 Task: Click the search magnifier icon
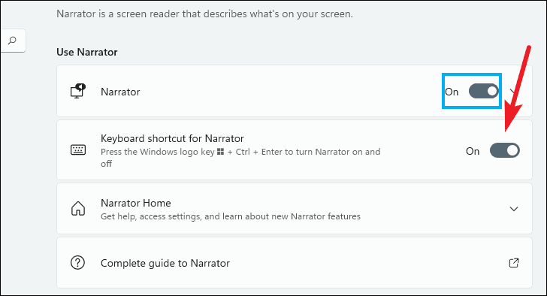click(12, 41)
